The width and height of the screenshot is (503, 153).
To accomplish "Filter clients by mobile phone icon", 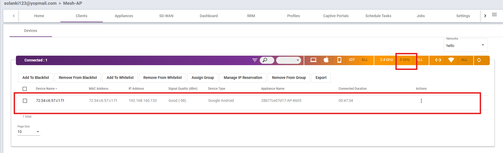I will tap(339, 60).
